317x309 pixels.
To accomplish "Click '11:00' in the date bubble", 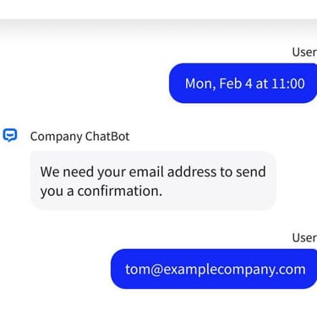I will 288,84.
